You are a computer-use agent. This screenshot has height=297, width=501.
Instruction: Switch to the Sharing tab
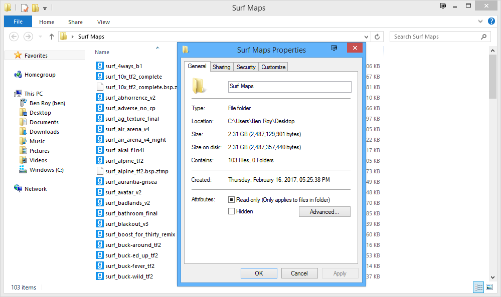(221, 67)
